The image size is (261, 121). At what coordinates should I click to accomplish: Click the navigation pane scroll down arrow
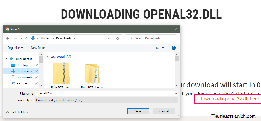tap(41, 86)
